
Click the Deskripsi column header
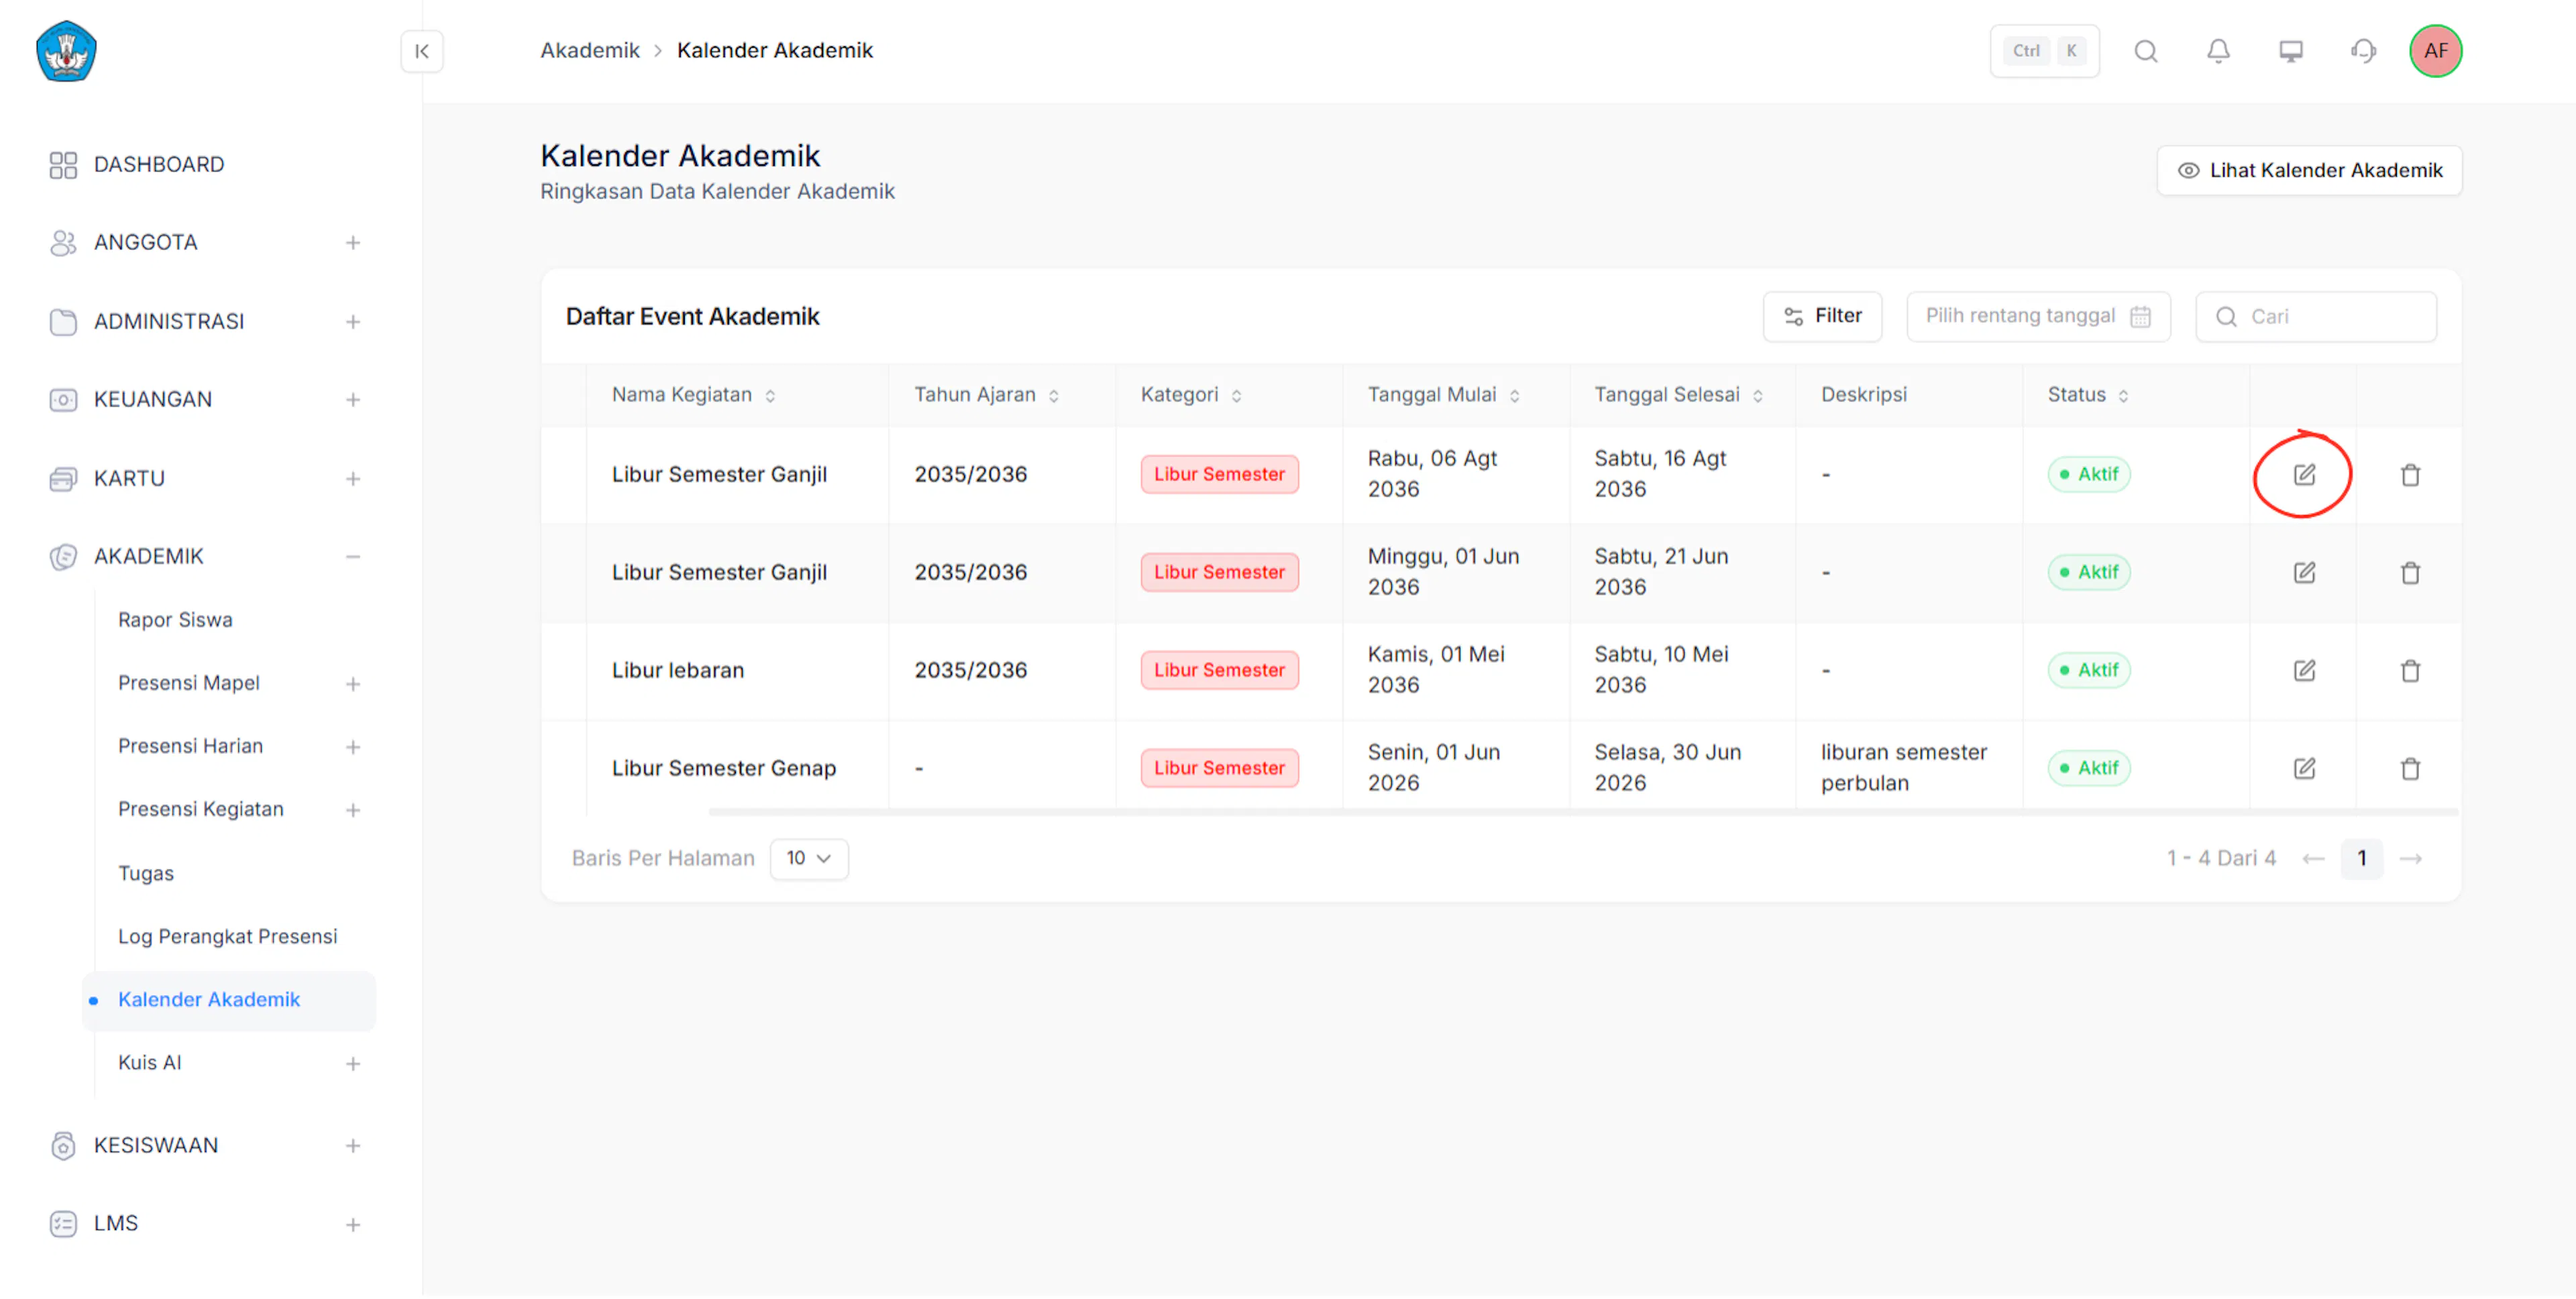(x=1864, y=395)
